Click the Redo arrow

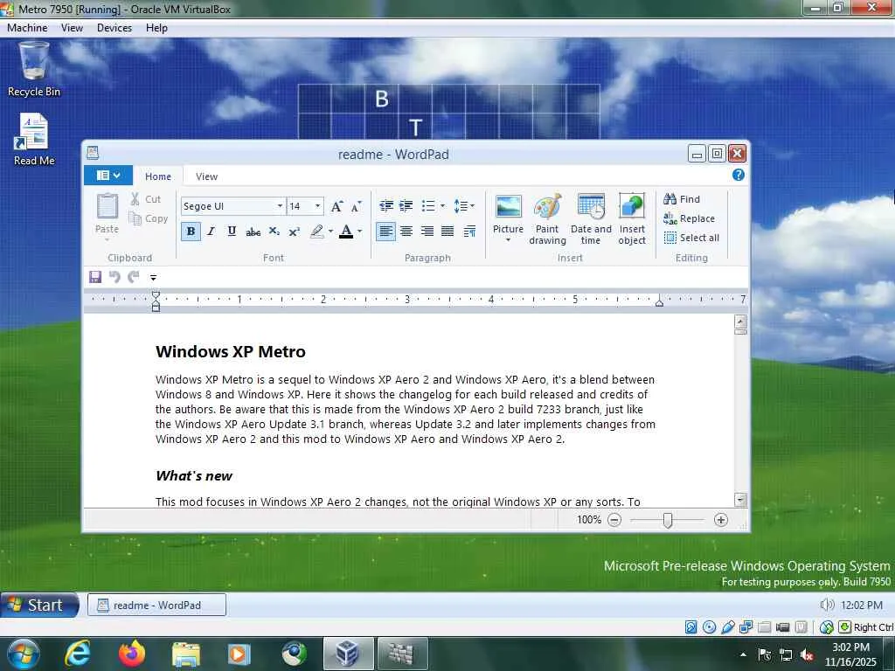pyautogui.click(x=134, y=277)
